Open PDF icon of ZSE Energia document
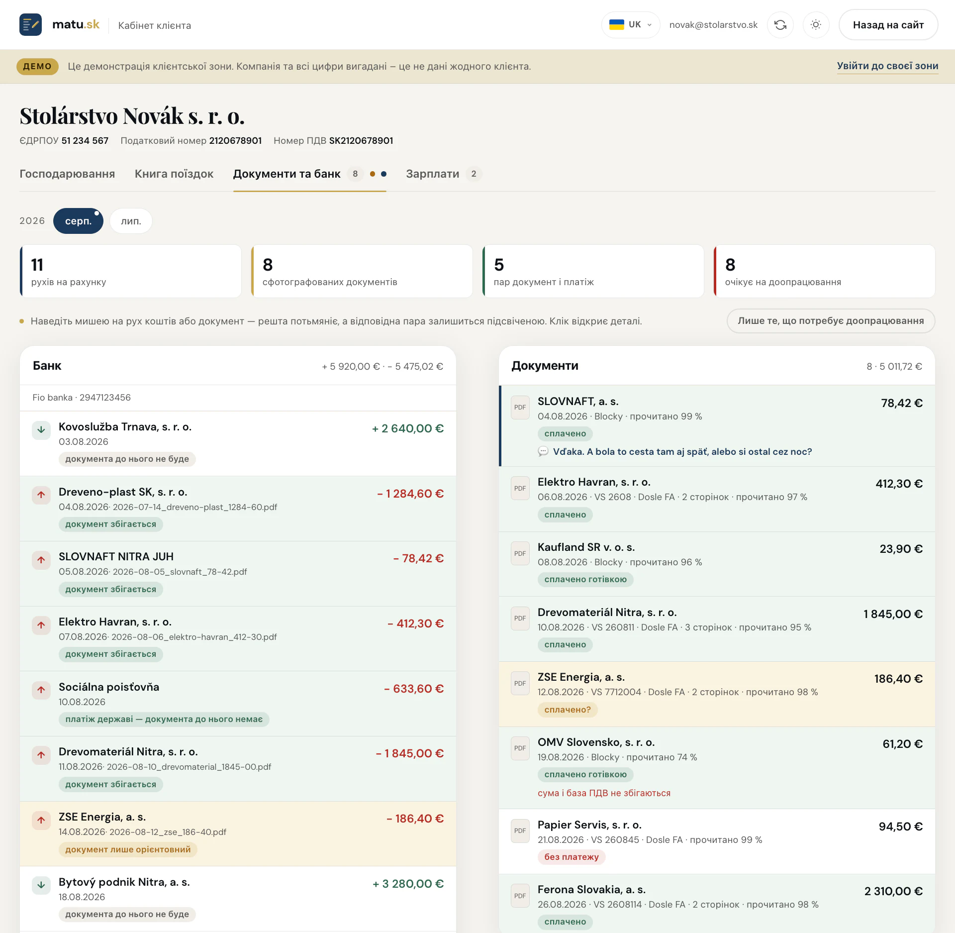Screen dimensions: 955x933 [x=520, y=683]
